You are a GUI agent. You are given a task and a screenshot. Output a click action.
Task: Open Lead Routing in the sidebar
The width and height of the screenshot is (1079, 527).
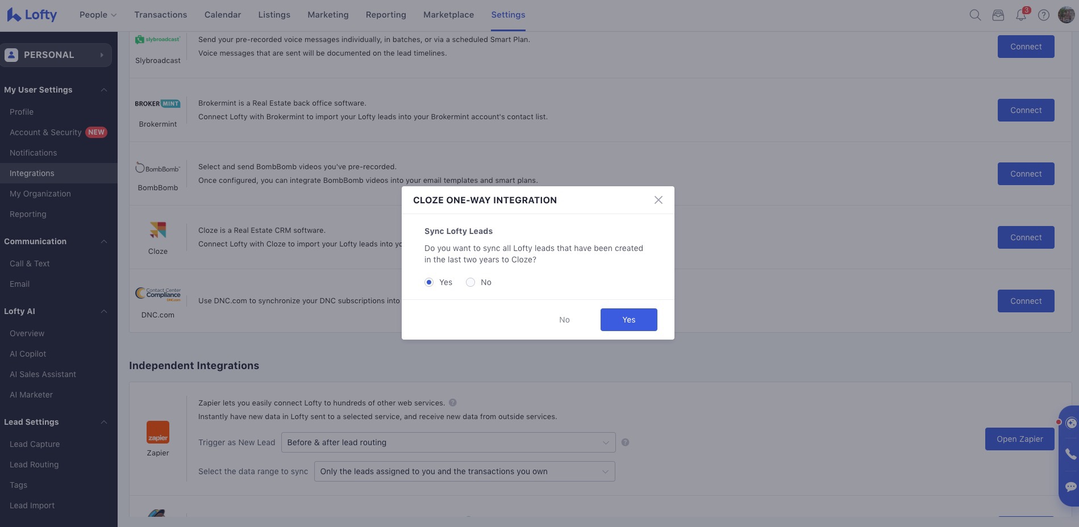(34, 465)
